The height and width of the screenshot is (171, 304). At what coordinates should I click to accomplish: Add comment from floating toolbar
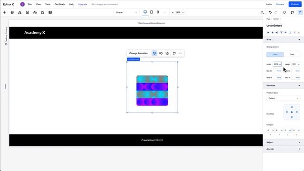174,53
